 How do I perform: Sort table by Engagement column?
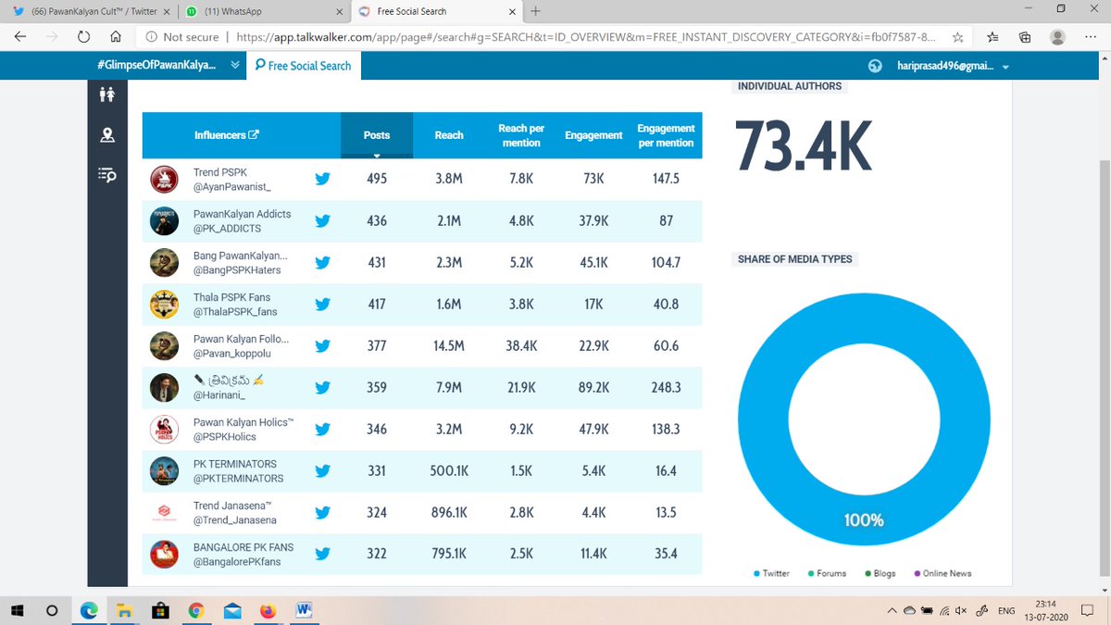pos(593,135)
